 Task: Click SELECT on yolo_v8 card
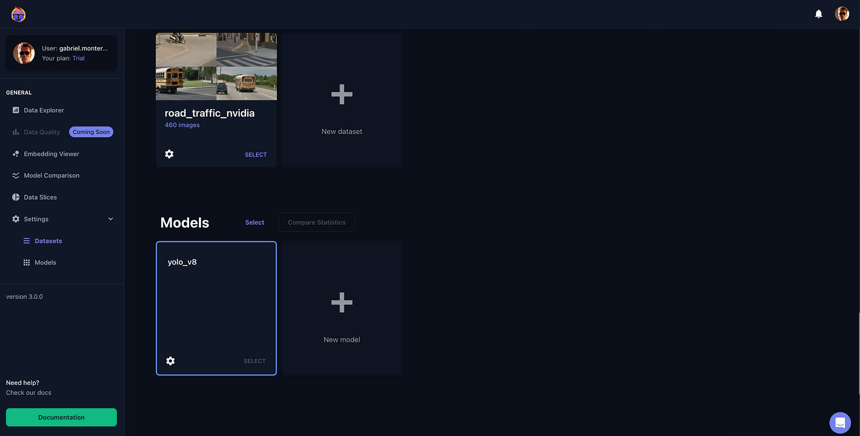[x=255, y=361]
